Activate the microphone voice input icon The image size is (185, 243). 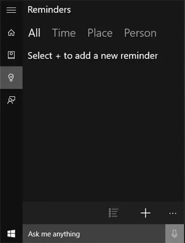[x=174, y=234]
